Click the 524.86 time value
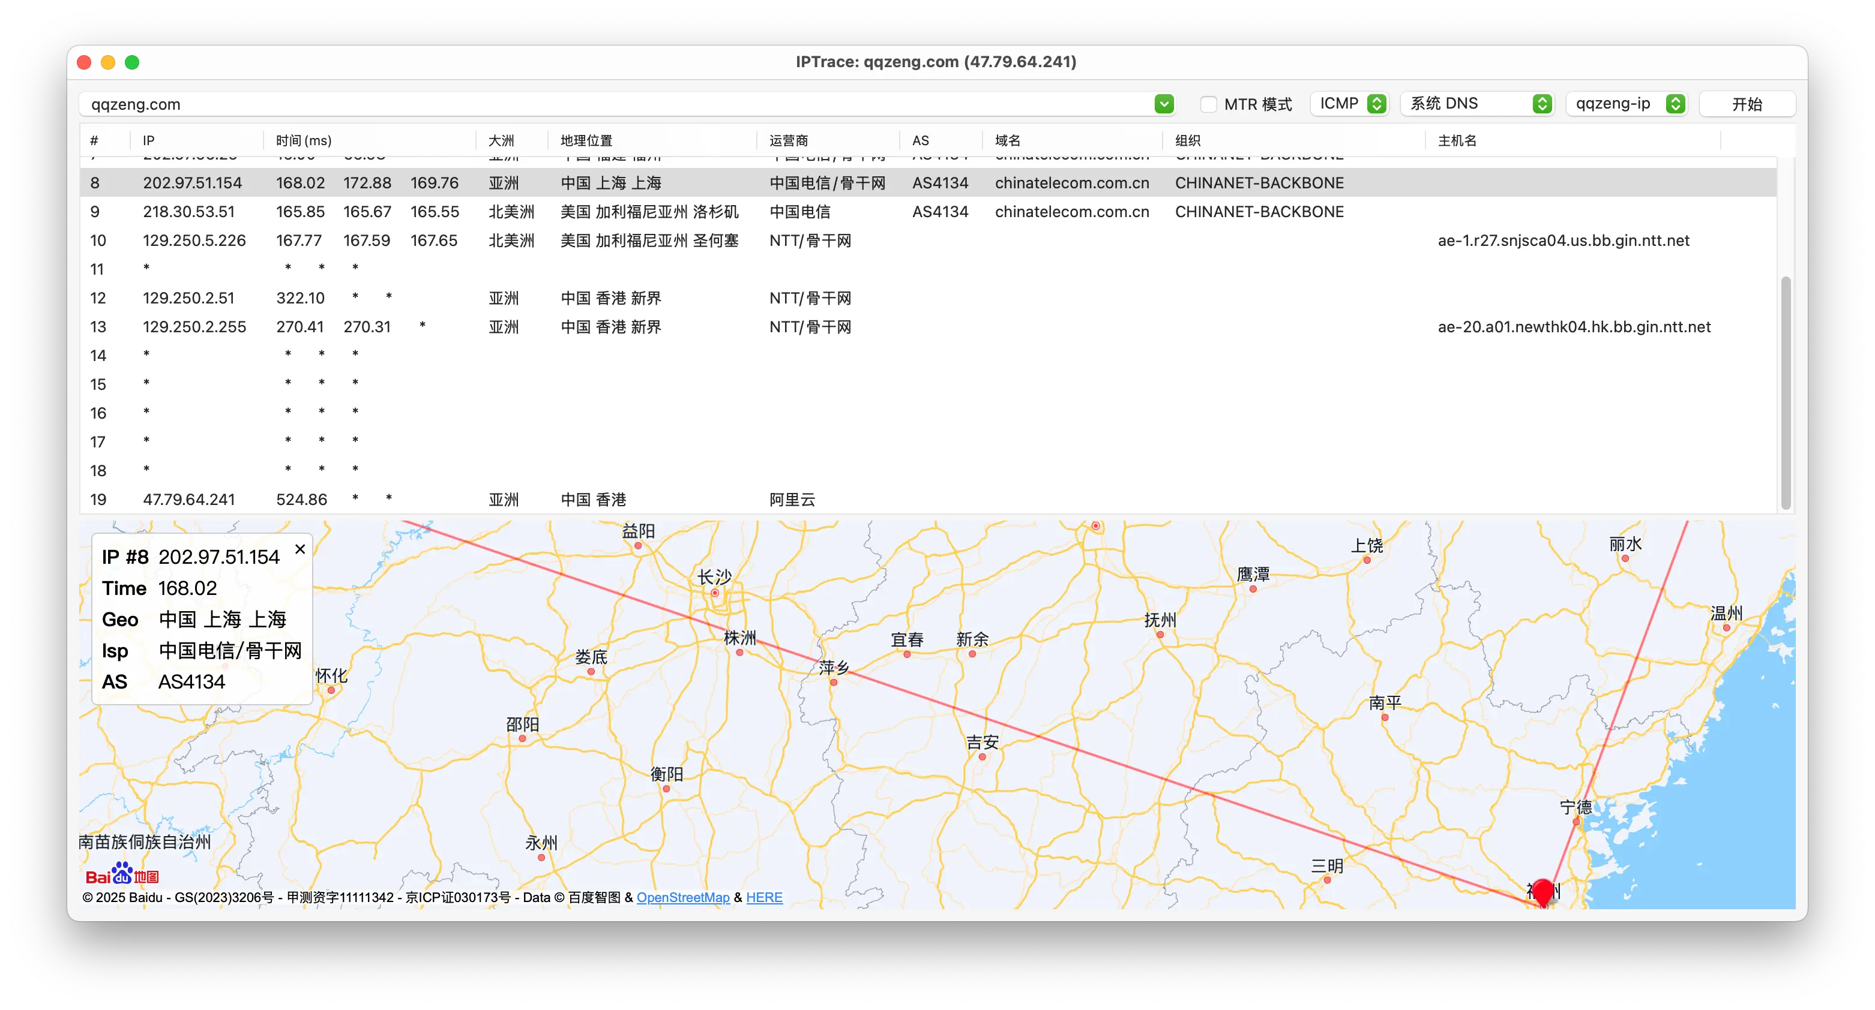The height and width of the screenshot is (1010, 1875). tap(301, 500)
